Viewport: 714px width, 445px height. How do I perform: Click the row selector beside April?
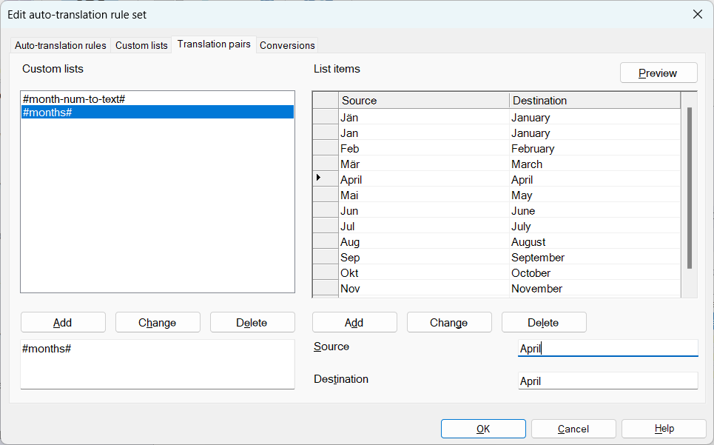[325, 179]
